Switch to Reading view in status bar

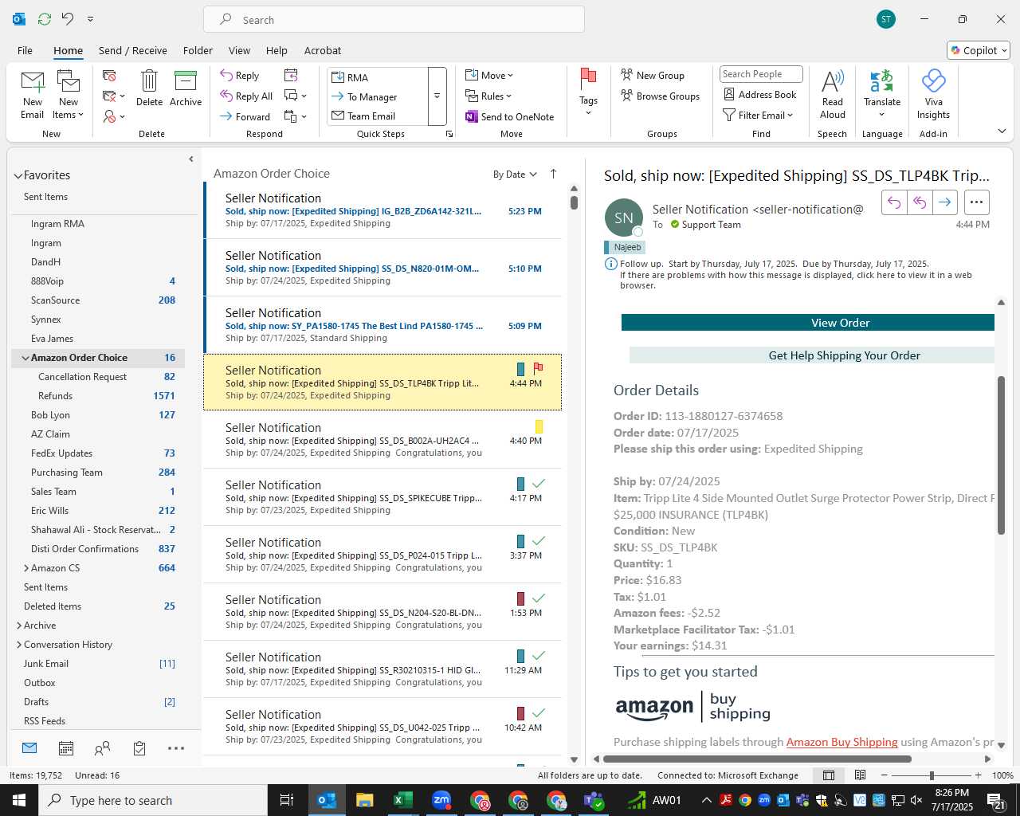tap(861, 775)
